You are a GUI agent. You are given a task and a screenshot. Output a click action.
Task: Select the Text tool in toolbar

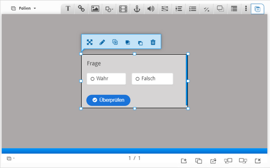pos(68,8)
